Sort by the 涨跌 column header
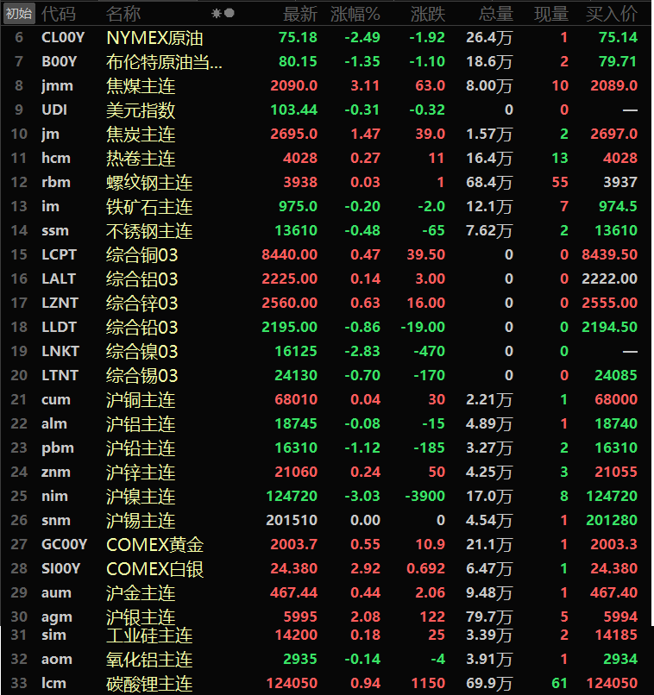 427,14
